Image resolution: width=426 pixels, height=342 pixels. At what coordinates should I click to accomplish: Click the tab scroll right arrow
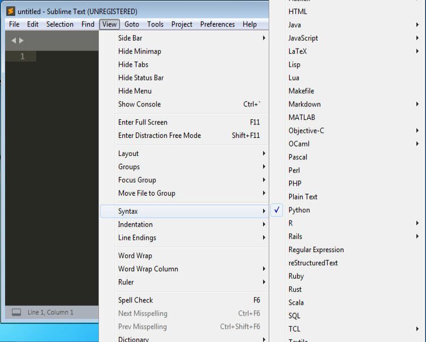(x=21, y=41)
